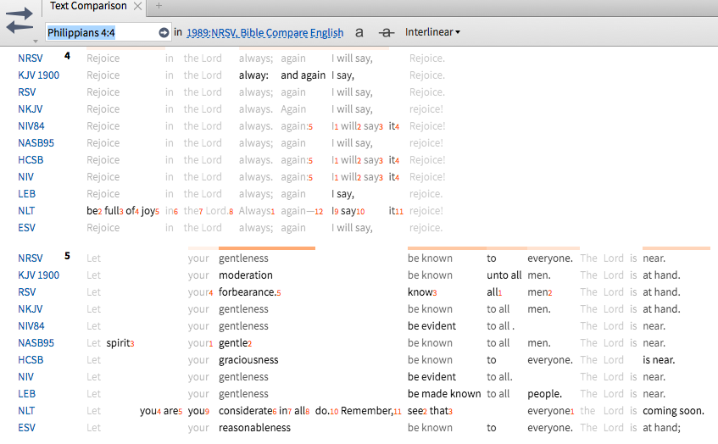Viewport: 718px width, 444px height.
Task: Click 'unto all' in KJV 1900 row
Action: [504, 275]
